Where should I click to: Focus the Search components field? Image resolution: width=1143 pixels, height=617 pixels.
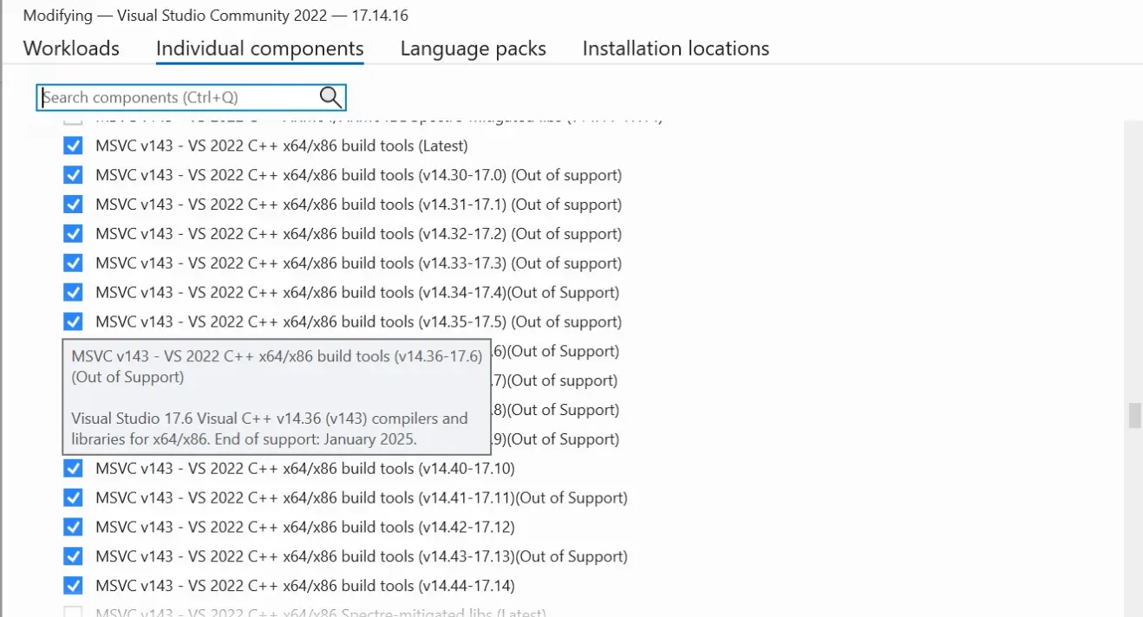coord(191,97)
